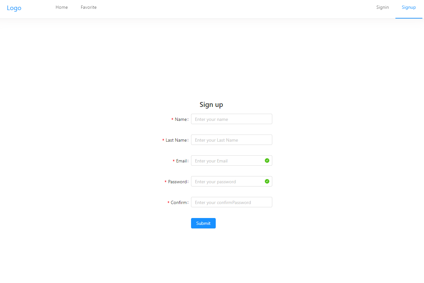Viewport: 424px width, 283px height.
Task: Focus the Last Name input field
Action: click(231, 140)
